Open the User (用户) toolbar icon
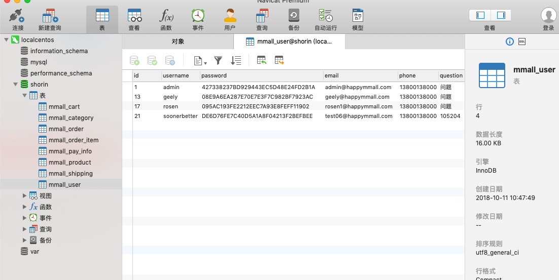 230,20
